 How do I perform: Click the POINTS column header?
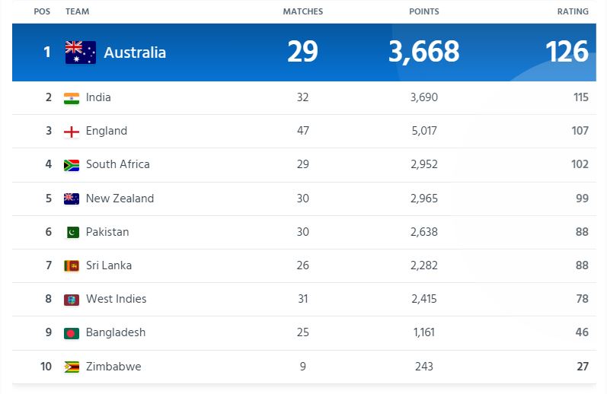(x=423, y=11)
